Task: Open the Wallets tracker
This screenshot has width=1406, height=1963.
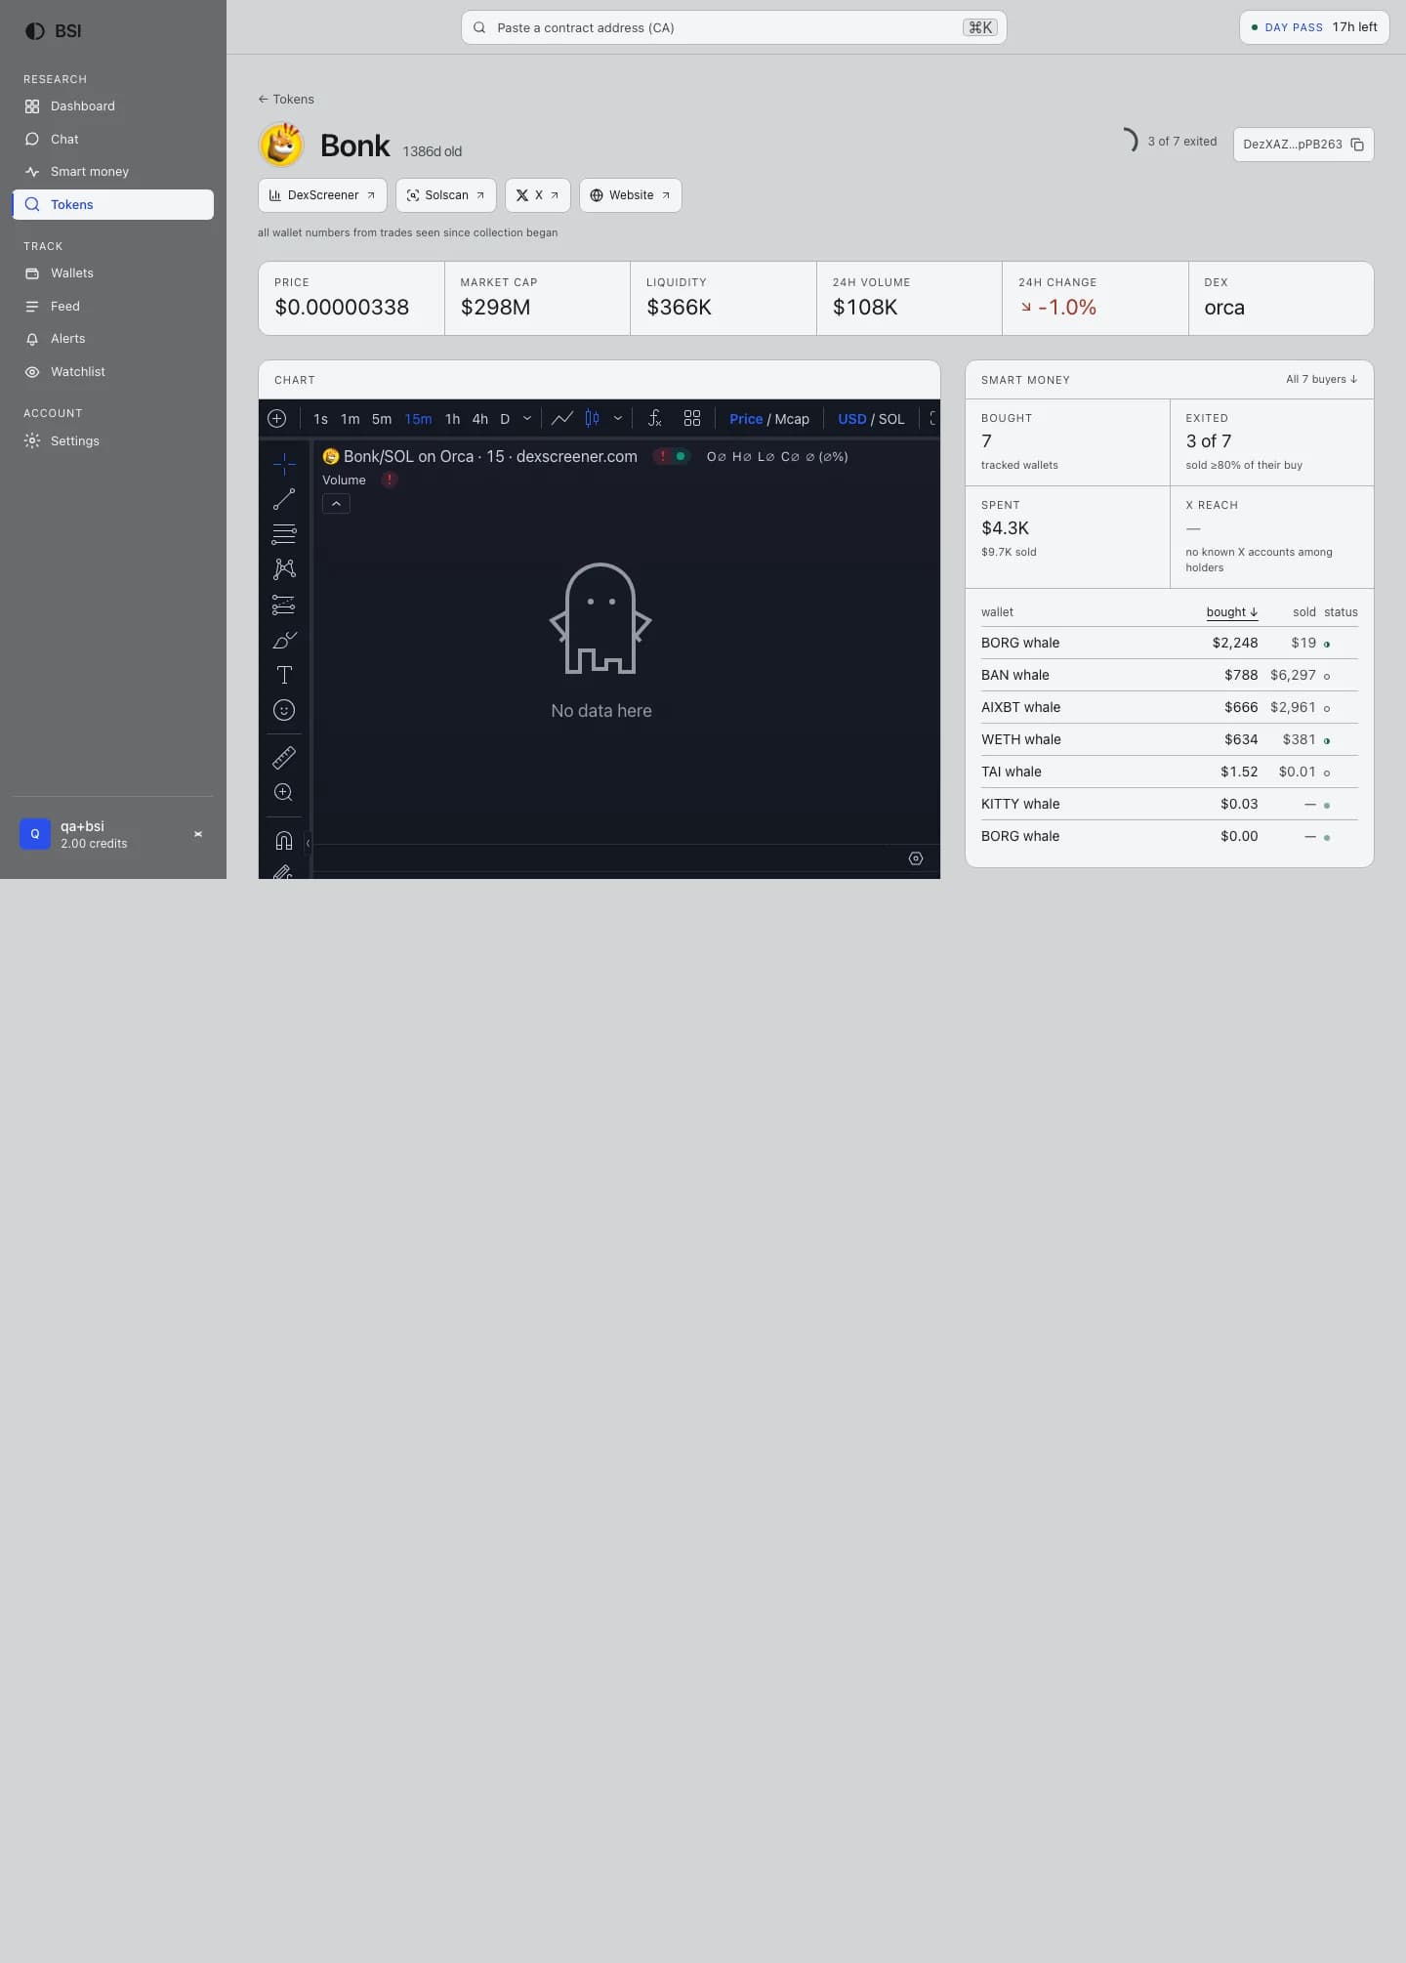Action: (x=113, y=273)
